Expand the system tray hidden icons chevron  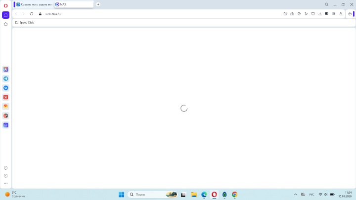pos(296,195)
